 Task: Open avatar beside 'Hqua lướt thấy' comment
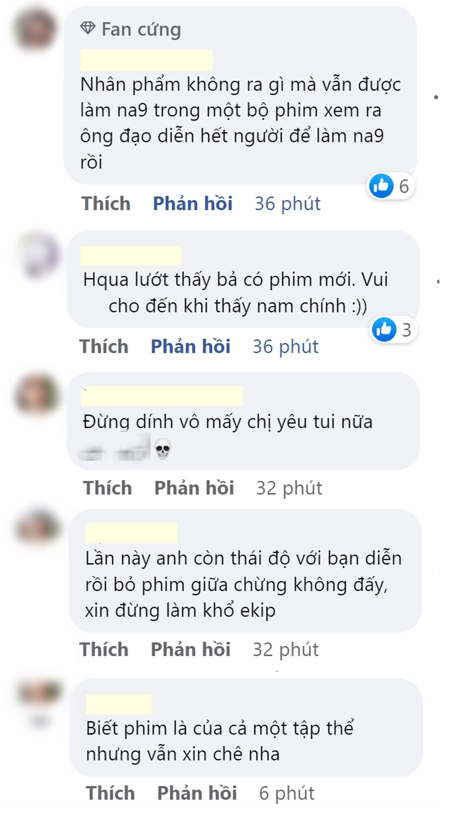[x=38, y=256]
